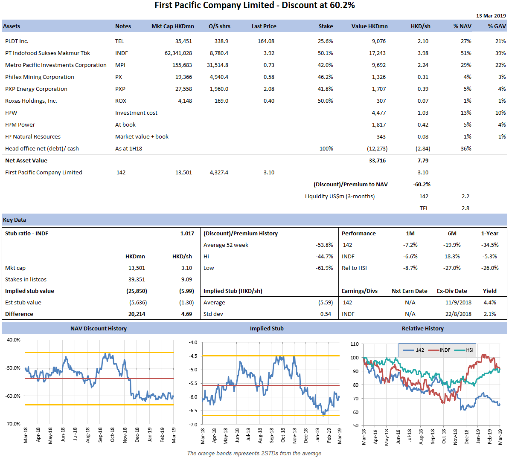This screenshot has width=509, height=460.
Task: Click 'Stakes in listcos' row label
Action: coord(26,280)
